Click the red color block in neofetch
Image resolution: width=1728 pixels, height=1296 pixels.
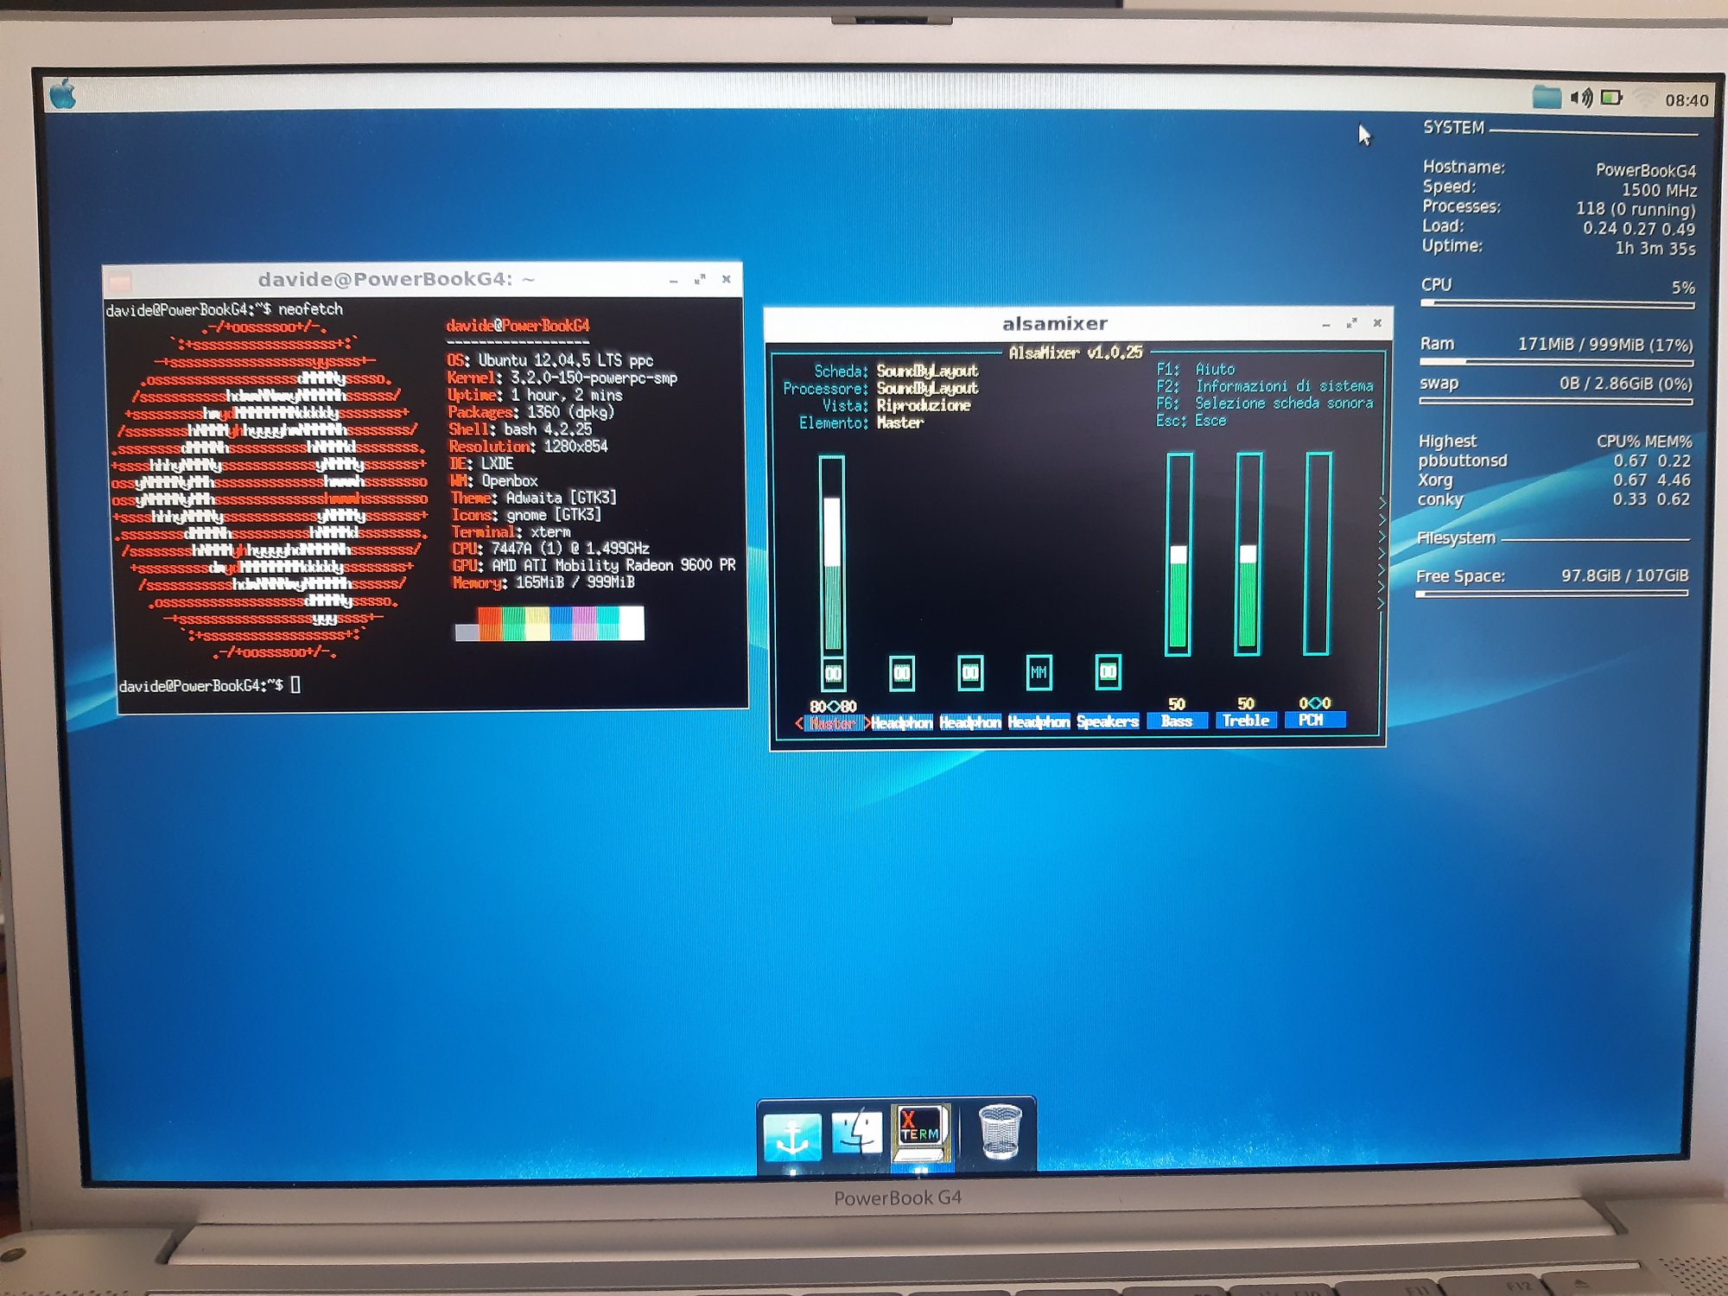(490, 623)
